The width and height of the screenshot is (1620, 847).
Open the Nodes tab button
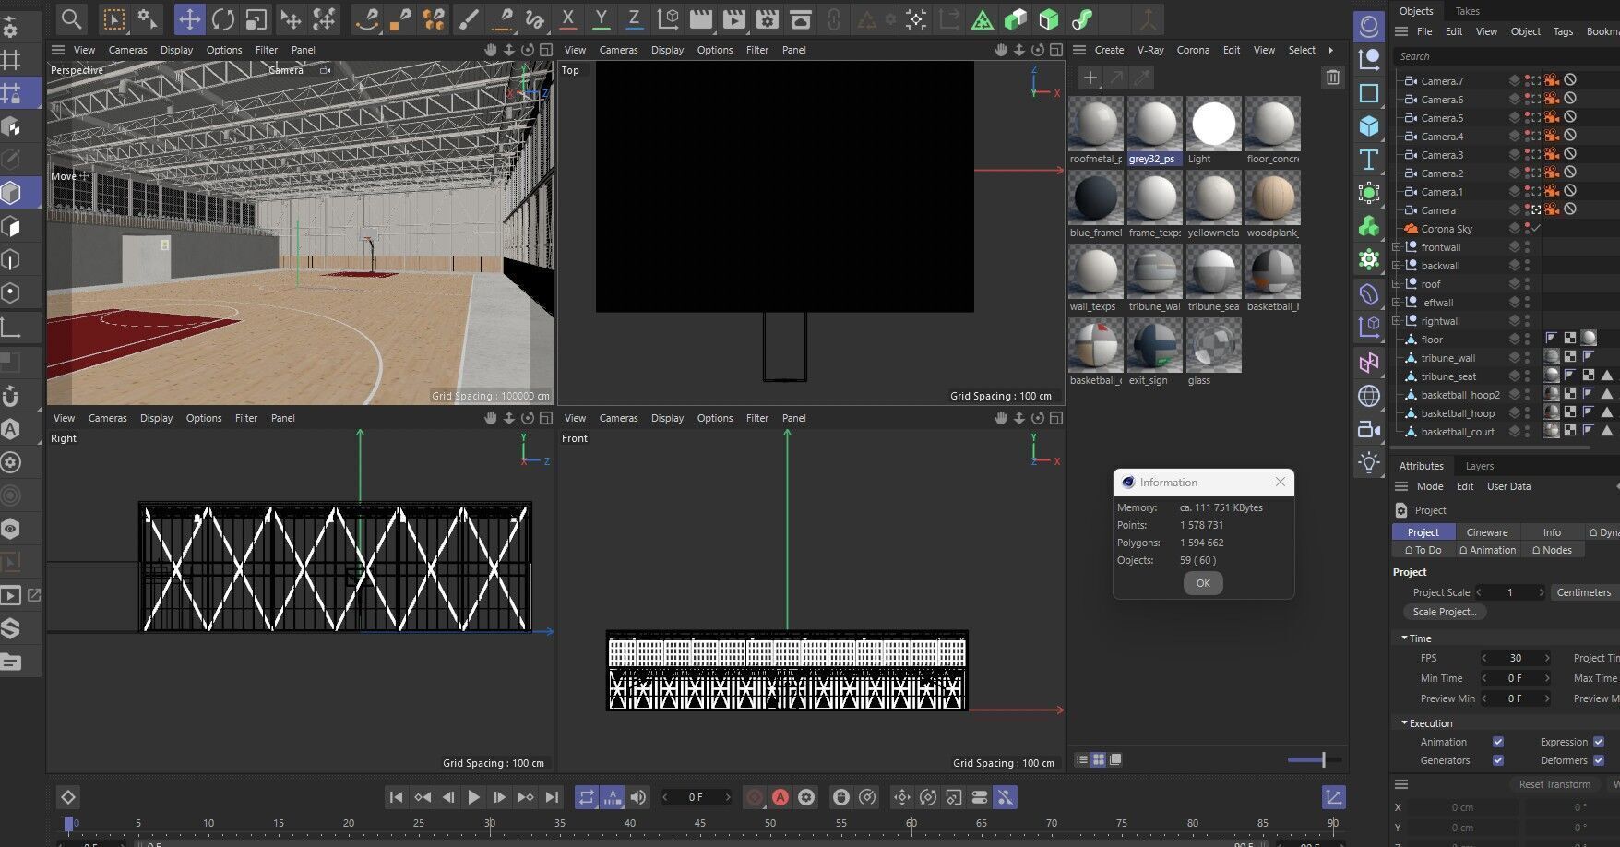[1552, 550]
